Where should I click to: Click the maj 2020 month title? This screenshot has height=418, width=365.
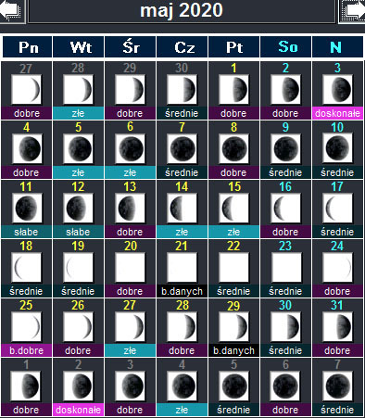tap(182, 10)
